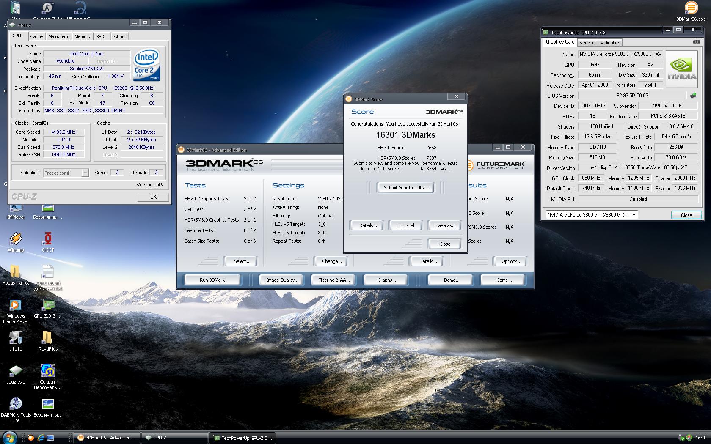Screen dimensions: 711x444
Task: Click the Core Speed value 4103.0 MHz
Action: [x=63, y=132]
